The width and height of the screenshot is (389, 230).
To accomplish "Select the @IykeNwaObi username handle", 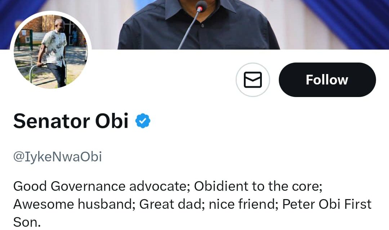I will pyautogui.click(x=57, y=156).
